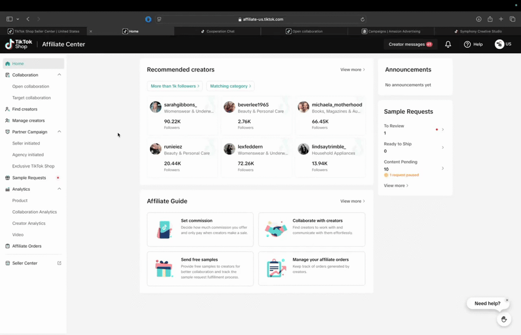Click the TikTok Shop logo

point(19,44)
